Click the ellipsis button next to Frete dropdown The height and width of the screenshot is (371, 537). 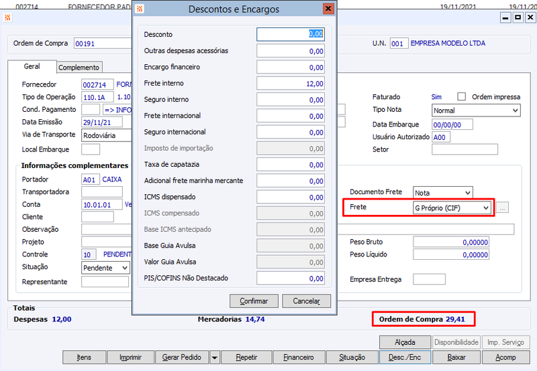[502, 208]
